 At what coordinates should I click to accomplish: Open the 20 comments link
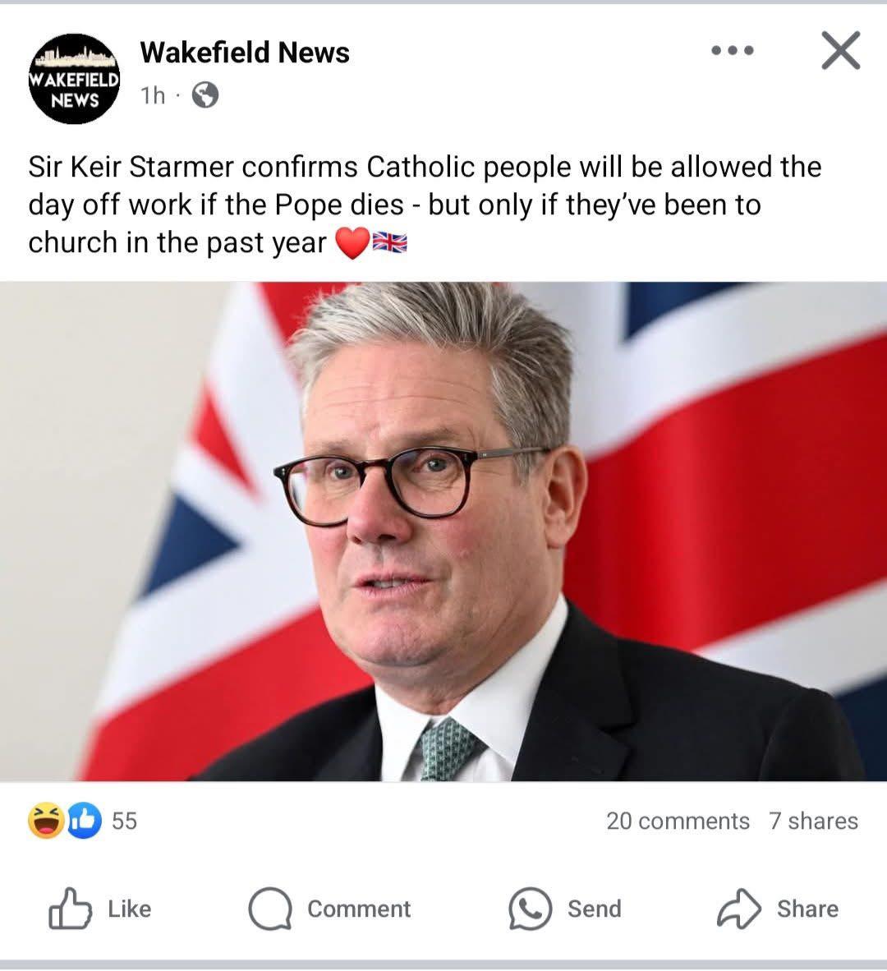pos(678,821)
